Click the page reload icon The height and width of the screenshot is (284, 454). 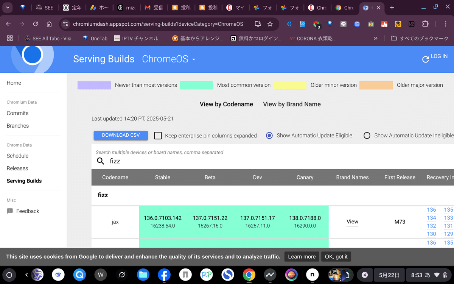click(35, 24)
